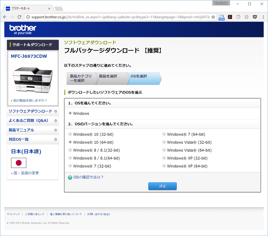Select Windows 7 (64-bit) radio button
This screenshot has height=236, width=268.
click(x=164, y=134)
